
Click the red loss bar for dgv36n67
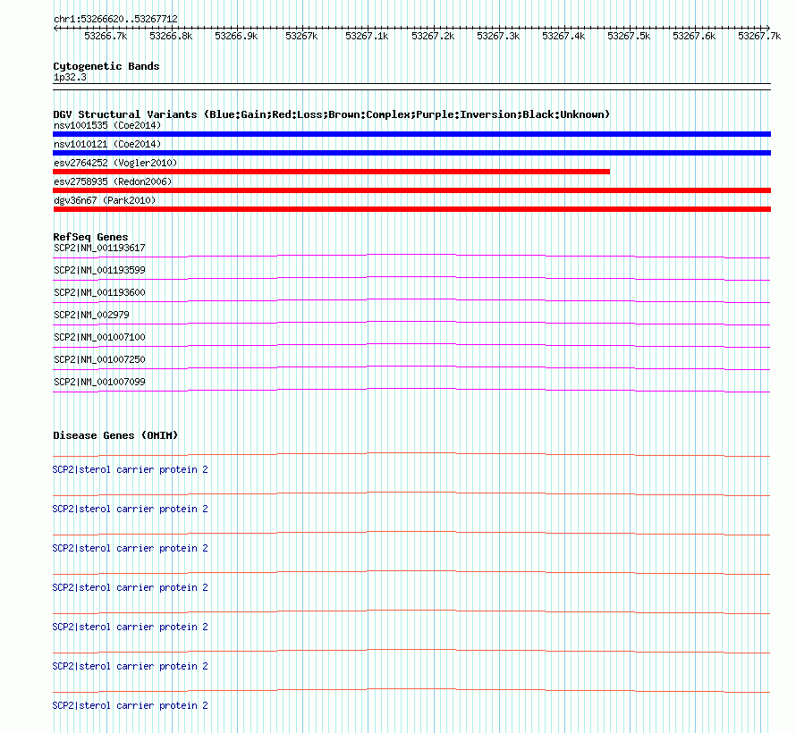coord(411,209)
